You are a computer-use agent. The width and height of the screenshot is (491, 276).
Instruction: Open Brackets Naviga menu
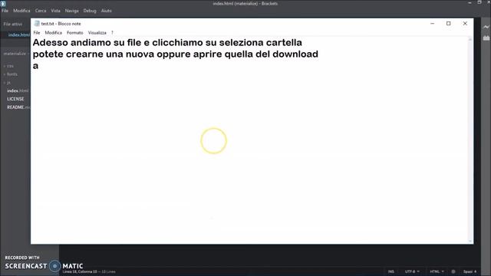[71, 11]
